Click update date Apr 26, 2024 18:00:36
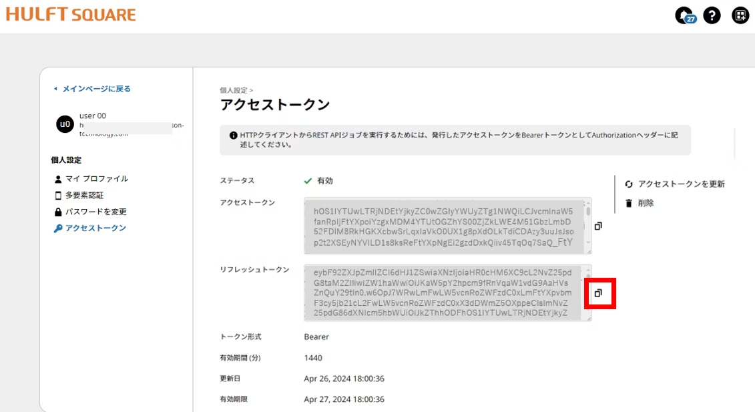 tap(344, 379)
